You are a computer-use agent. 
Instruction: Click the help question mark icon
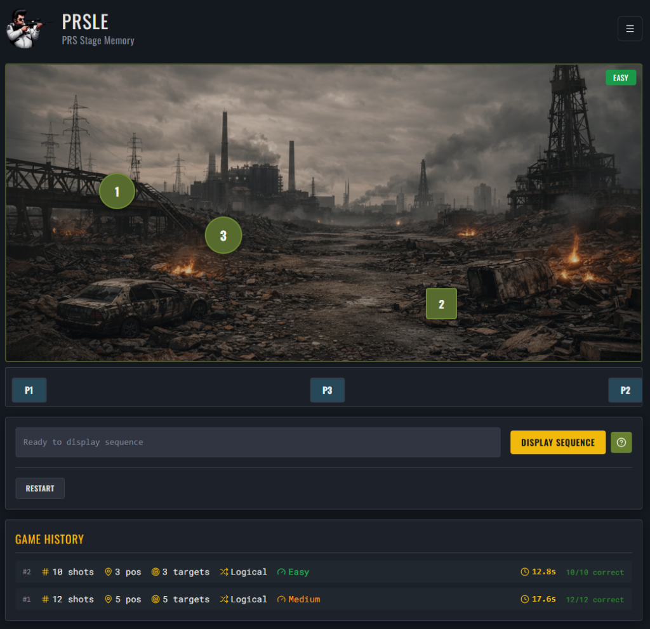pos(621,443)
